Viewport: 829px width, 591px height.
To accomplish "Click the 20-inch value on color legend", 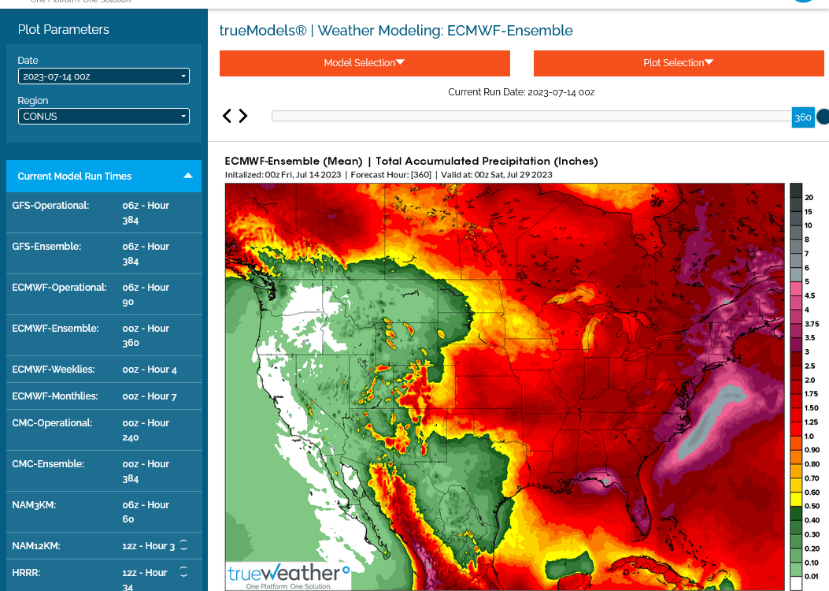I will coord(809,197).
